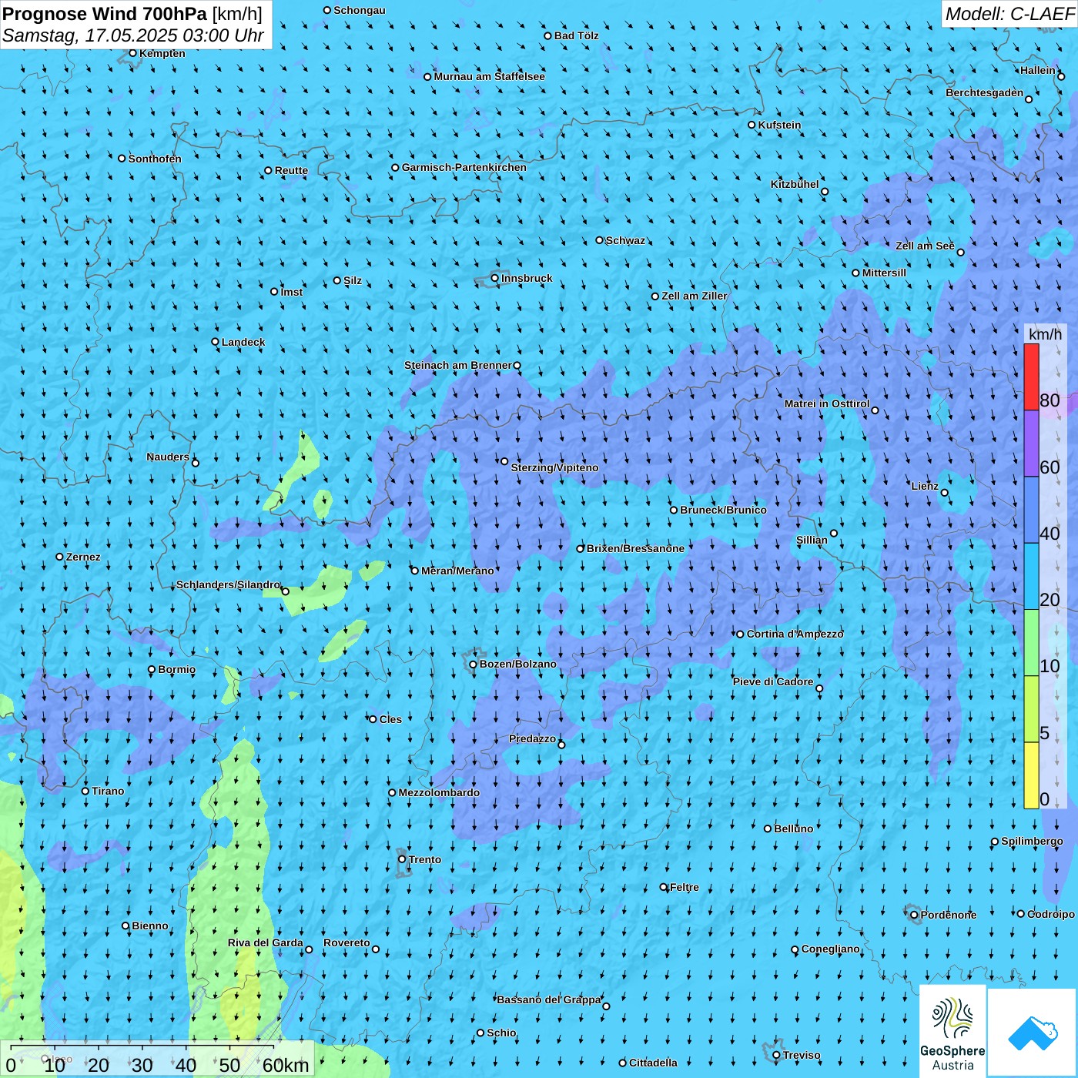Image resolution: width=1078 pixels, height=1078 pixels.
Task: Click the 'Cittadella' label
Action: tap(654, 1063)
